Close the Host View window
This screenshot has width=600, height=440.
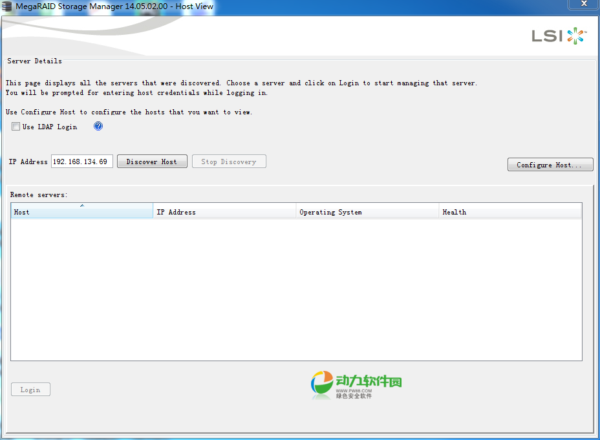pyautogui.click(x=584, y=4)
